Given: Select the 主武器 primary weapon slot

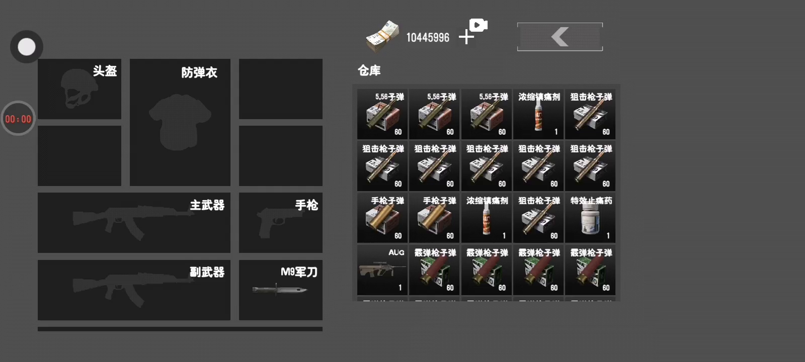Looking at the screenshot, I should pos(134,223).
